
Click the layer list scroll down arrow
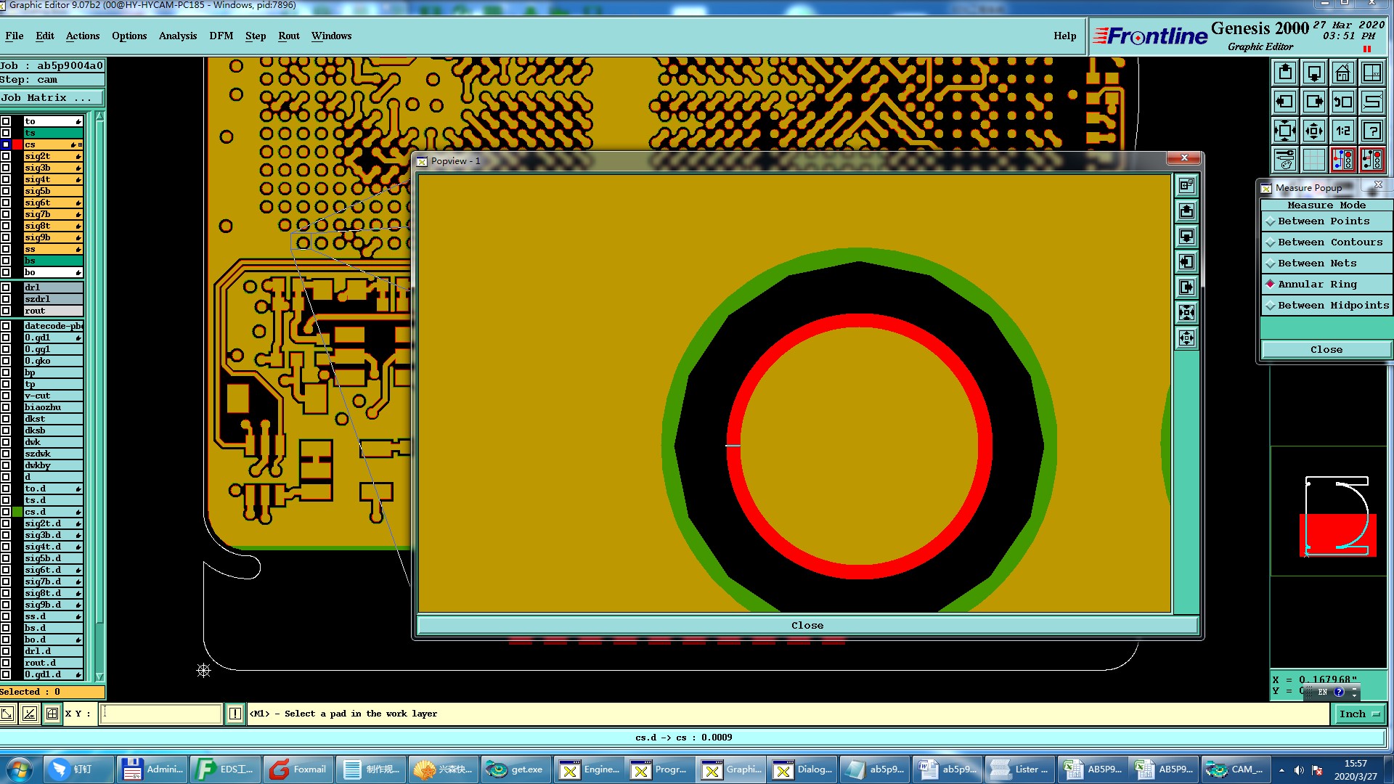click(99, 677)
